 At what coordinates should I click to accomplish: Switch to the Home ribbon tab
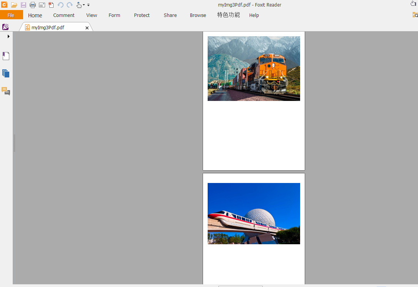35,15
